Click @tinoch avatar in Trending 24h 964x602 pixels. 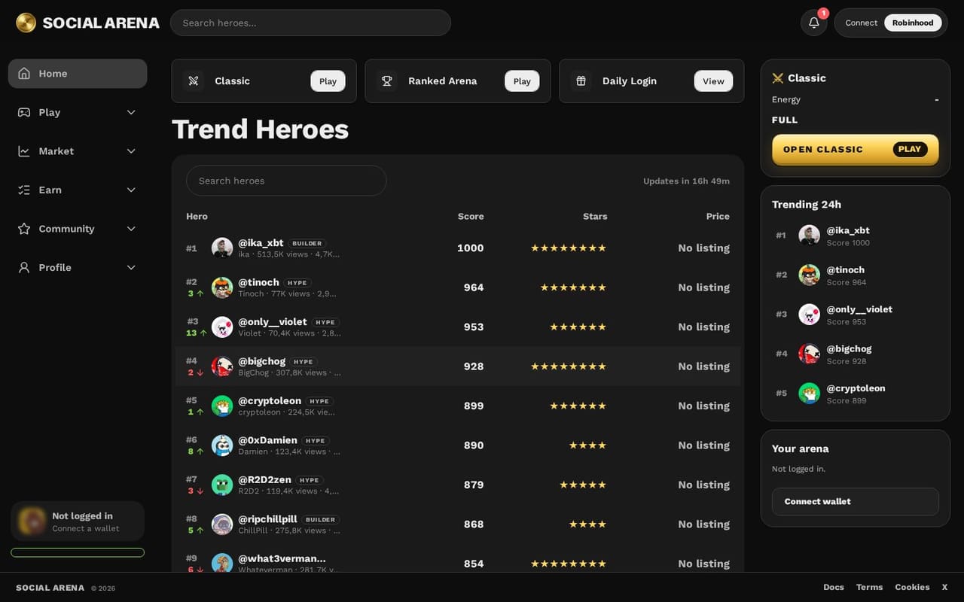809,275
